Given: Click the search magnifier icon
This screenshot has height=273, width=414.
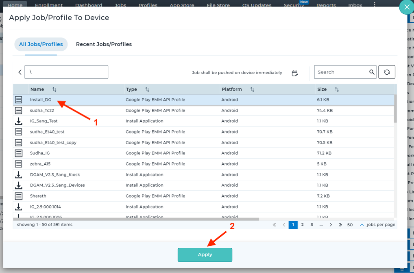Looking at the screenshot, I should [372, 72].
